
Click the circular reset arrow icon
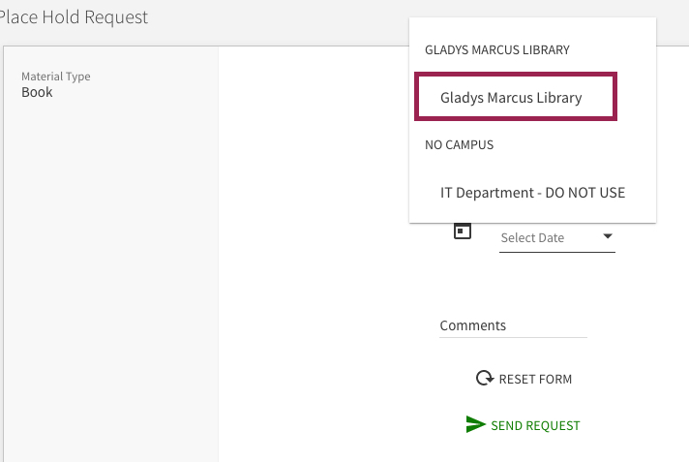tap(485, 378)
